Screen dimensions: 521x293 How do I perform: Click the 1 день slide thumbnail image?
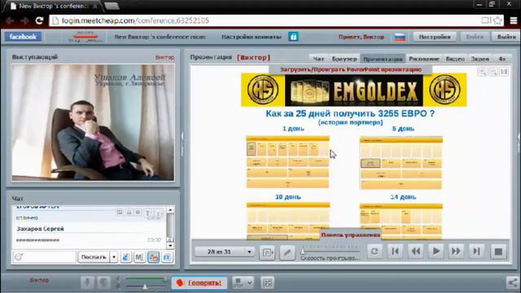[x=287, y=162]
